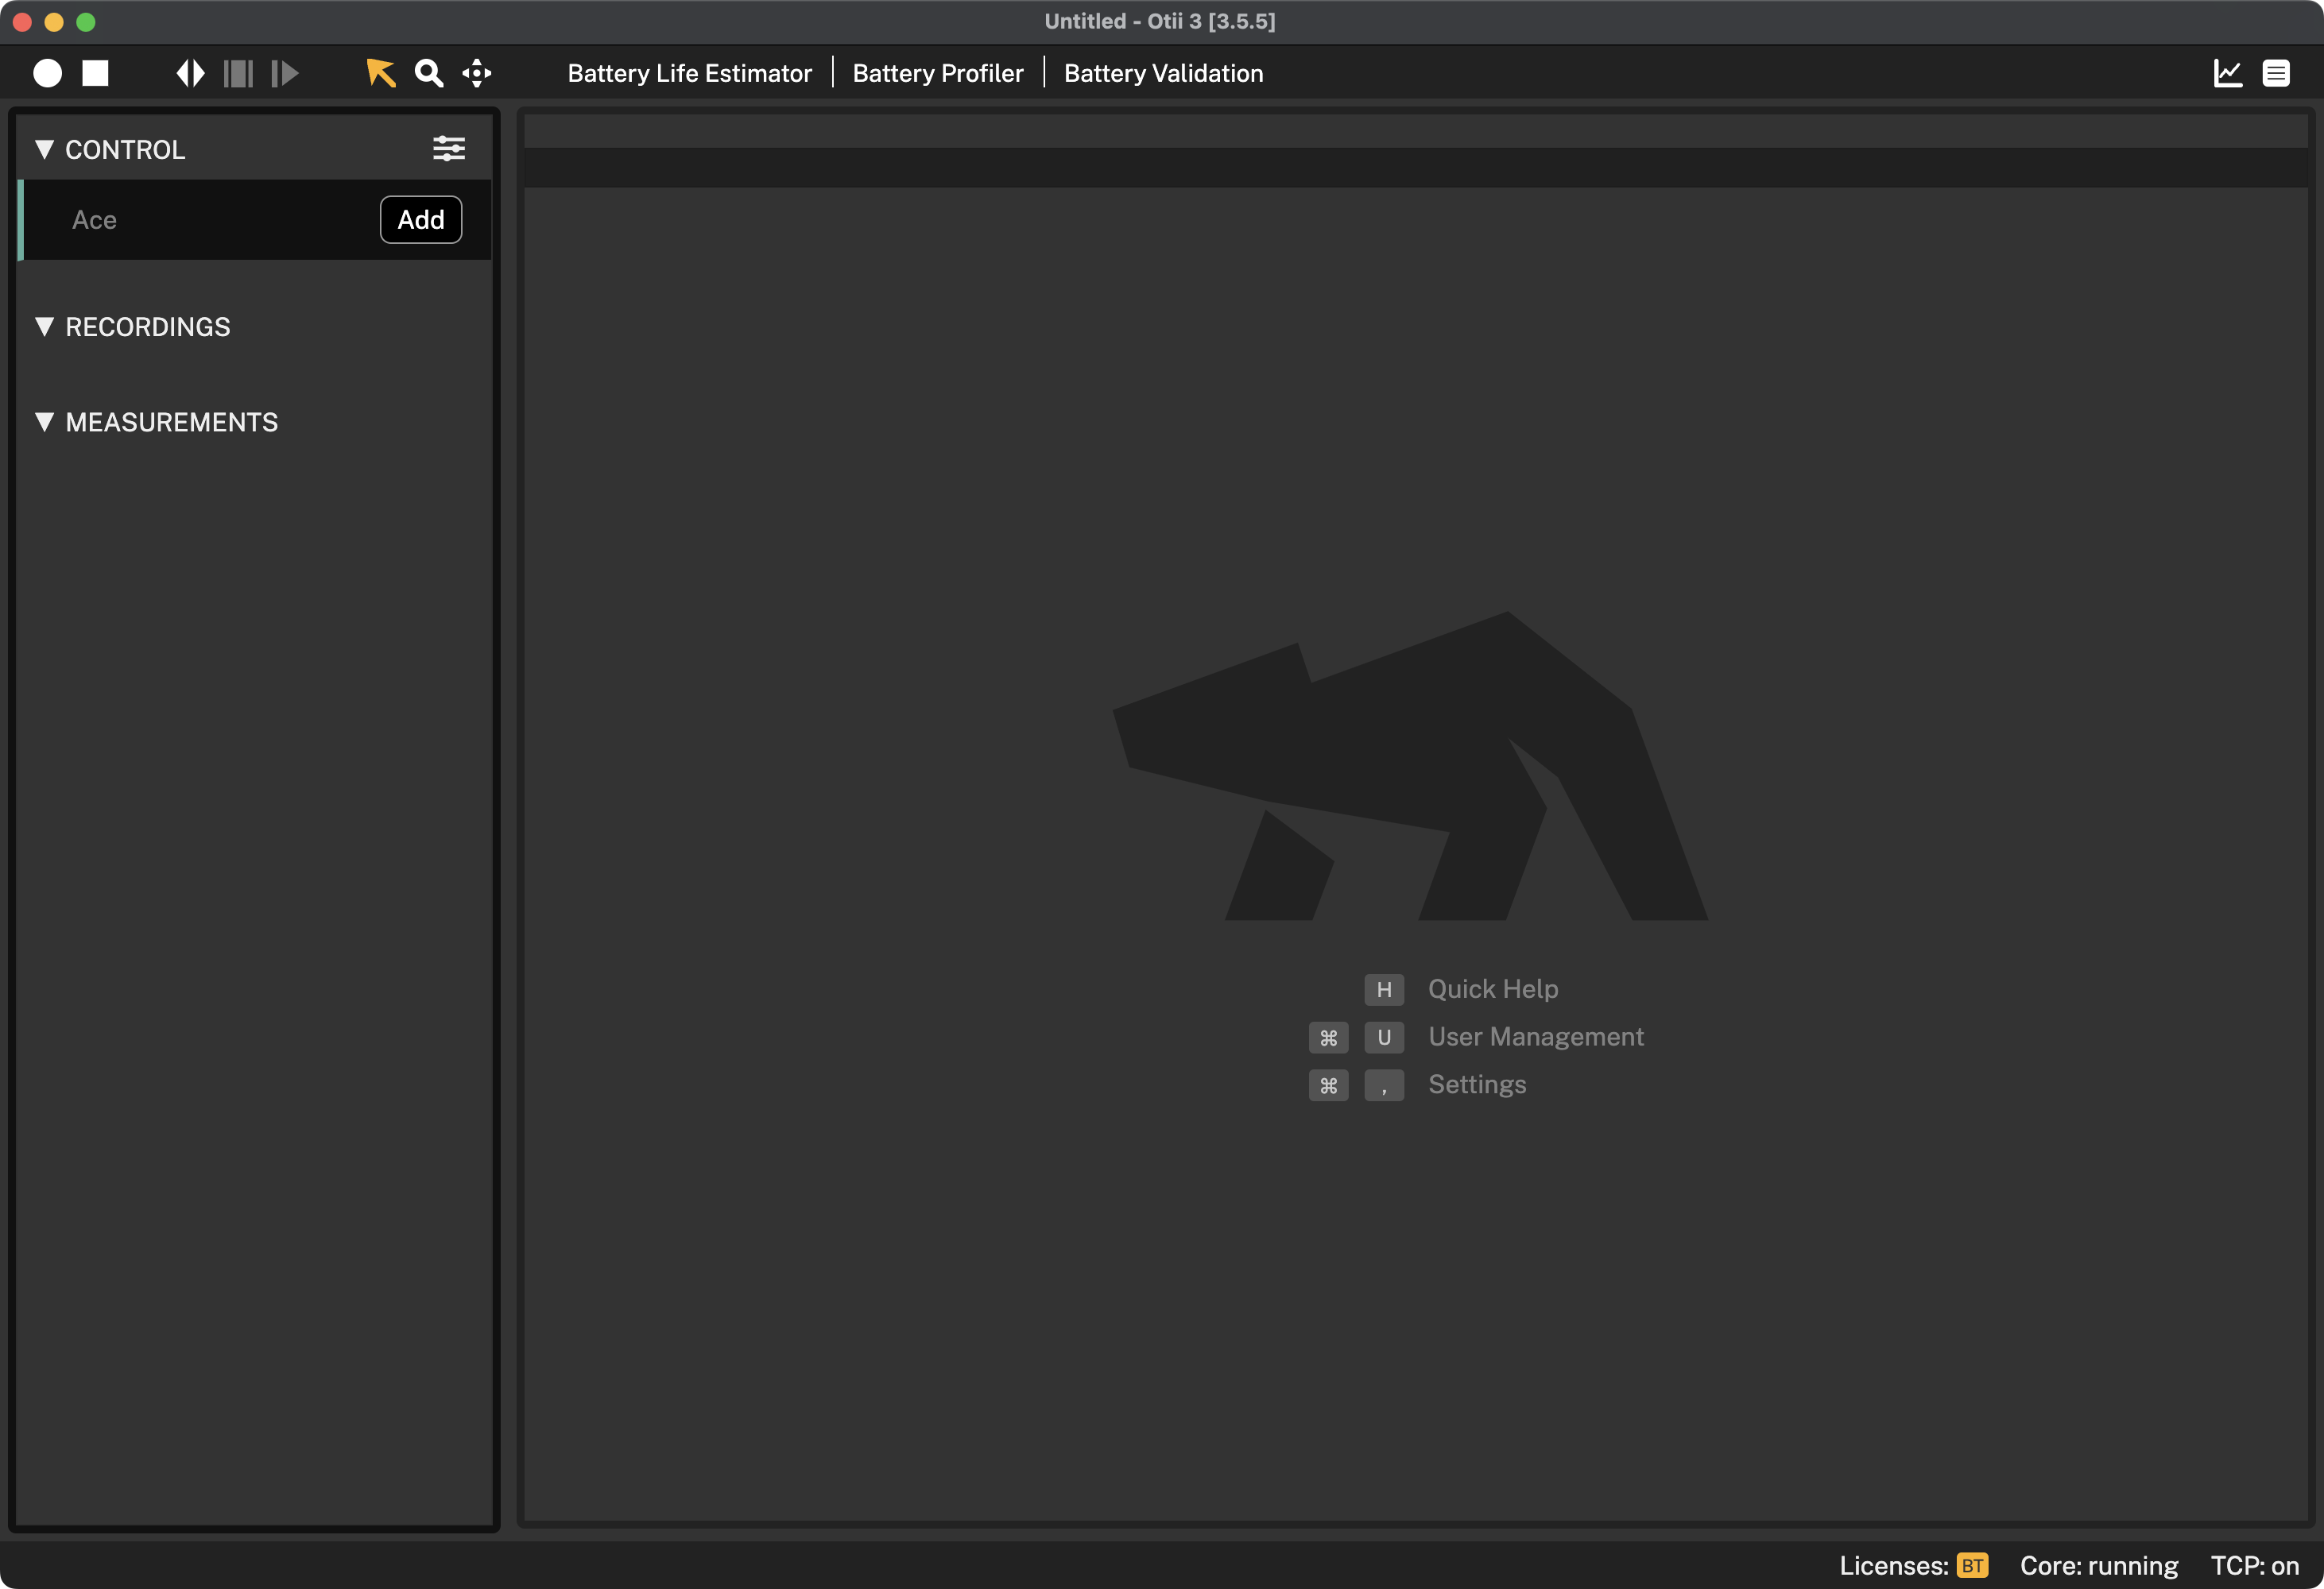Show the graph view icon
This screenshot has width=2324, height=1589.
click(x=2228, y=73)
